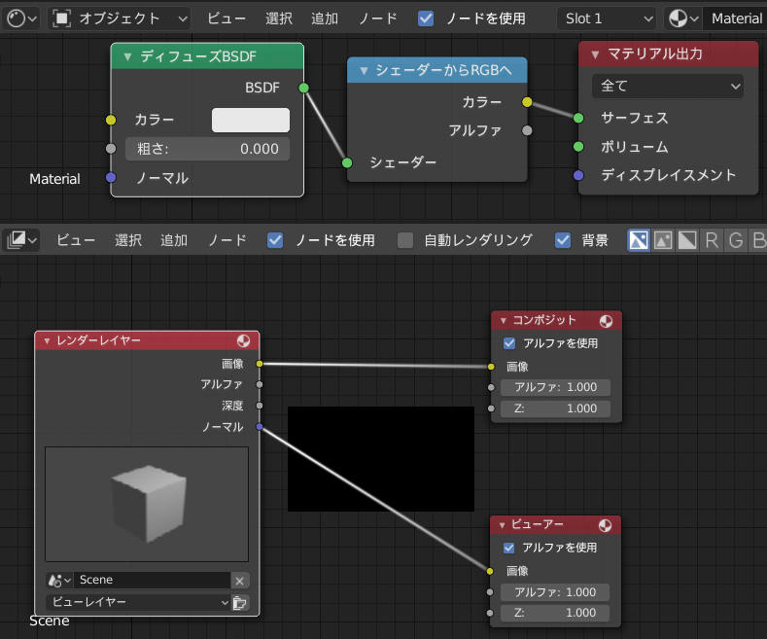Select Alpha display channel icon
The width and height of the screenshot is (767, 639).
tap(687, 240)
